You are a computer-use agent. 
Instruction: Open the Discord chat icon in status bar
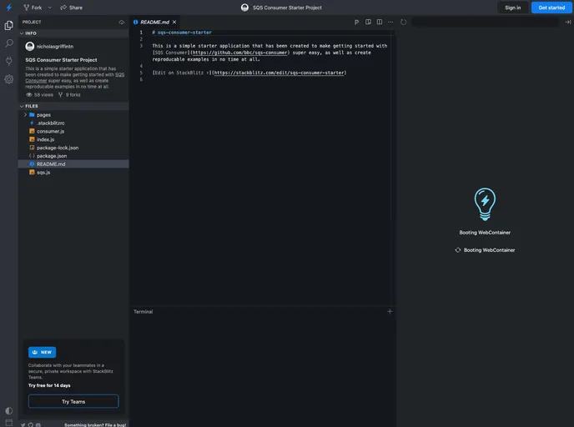coord(38,424)
